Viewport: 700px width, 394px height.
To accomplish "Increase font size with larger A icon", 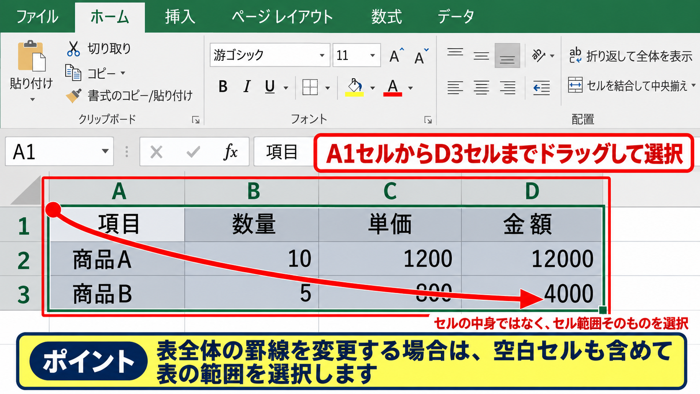I will 396,55.
